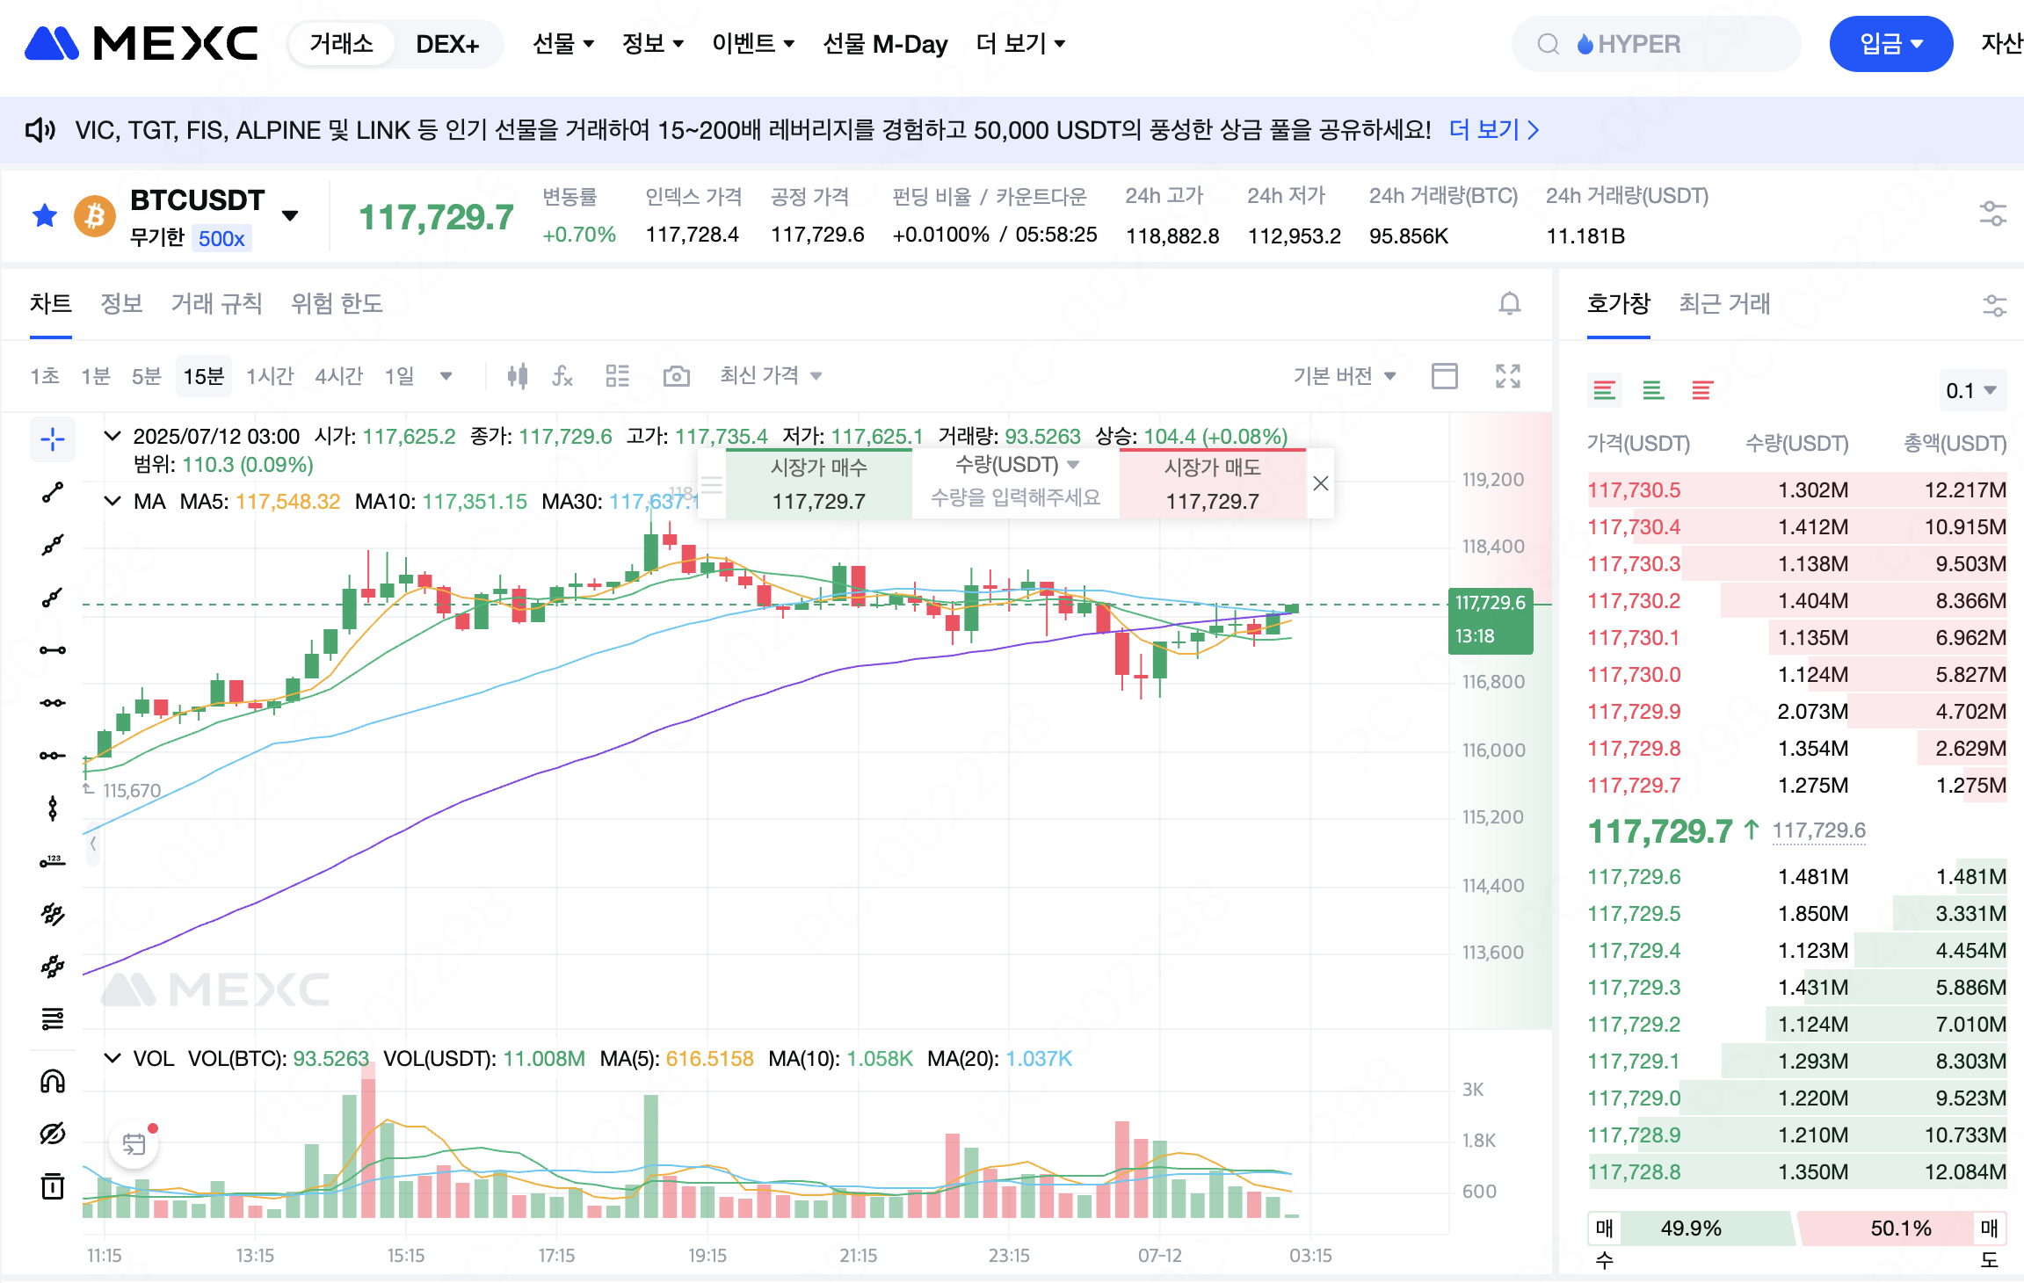Show bids-only order book view

(x=1653, y=390)
